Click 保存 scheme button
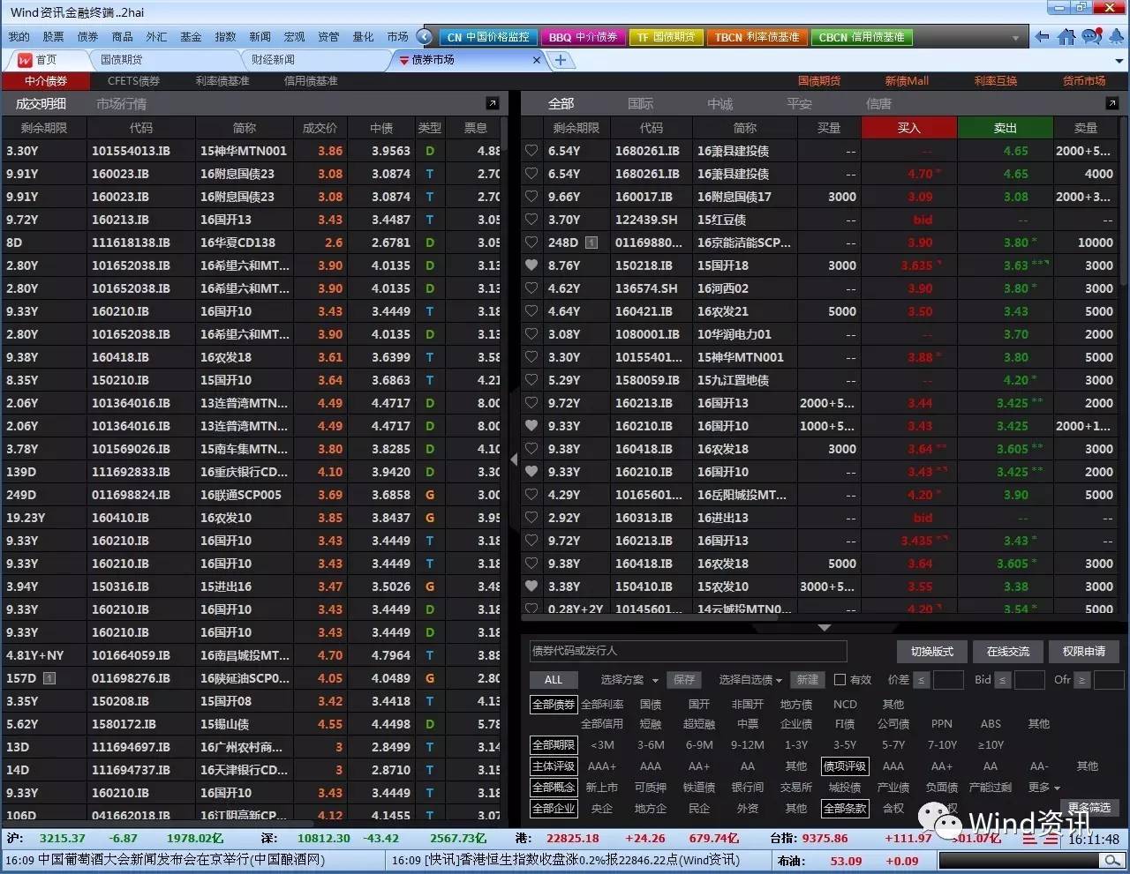 (684, 680)
